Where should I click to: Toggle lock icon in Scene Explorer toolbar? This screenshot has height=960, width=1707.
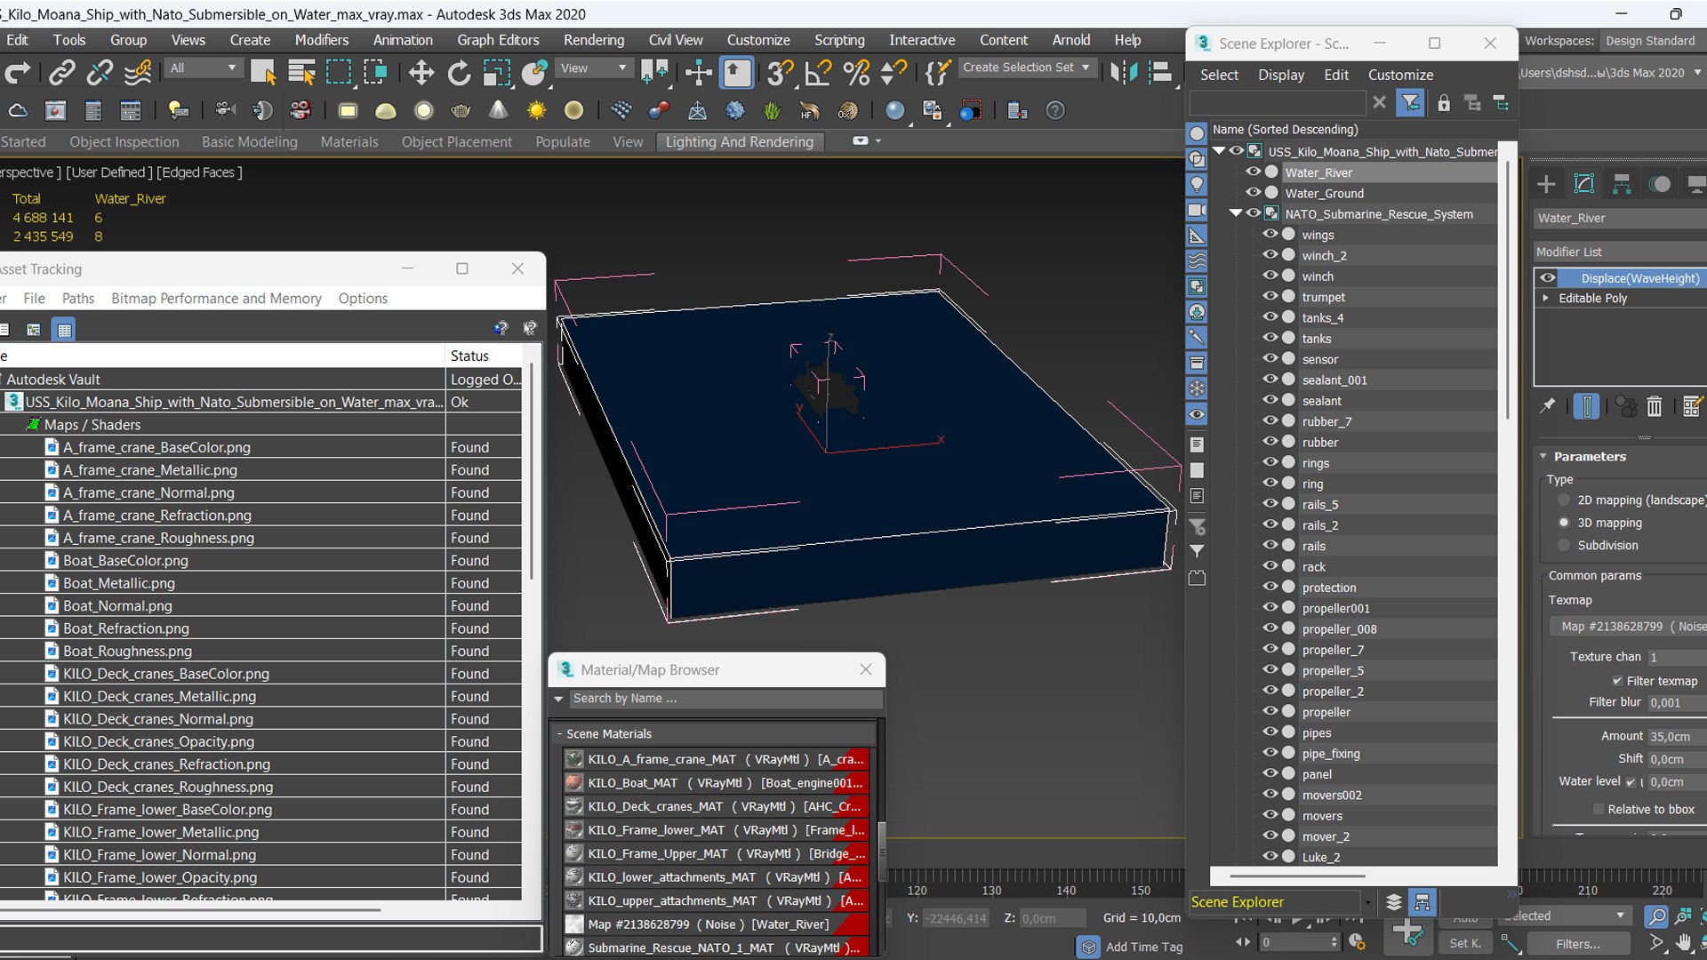(x=1444, y=103)
